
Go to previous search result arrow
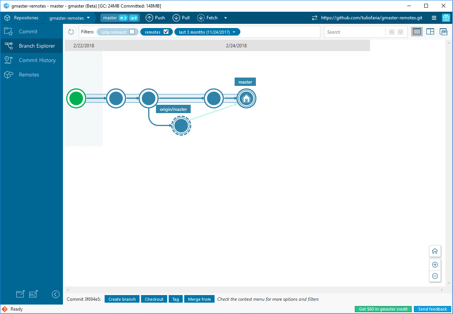point(392,32)
